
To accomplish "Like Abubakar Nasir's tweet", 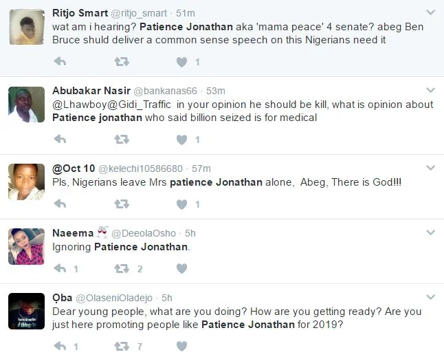I will click(182, 140).
